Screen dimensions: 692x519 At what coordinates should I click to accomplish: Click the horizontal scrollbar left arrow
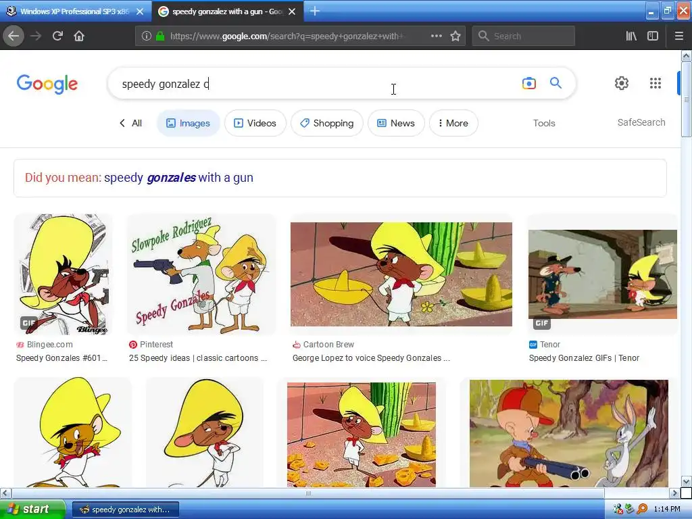(5, 493)
